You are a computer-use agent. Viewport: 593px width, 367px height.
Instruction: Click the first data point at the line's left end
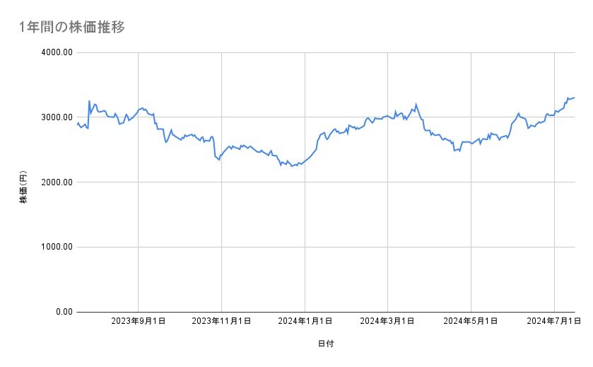click(x=77, y=124)
